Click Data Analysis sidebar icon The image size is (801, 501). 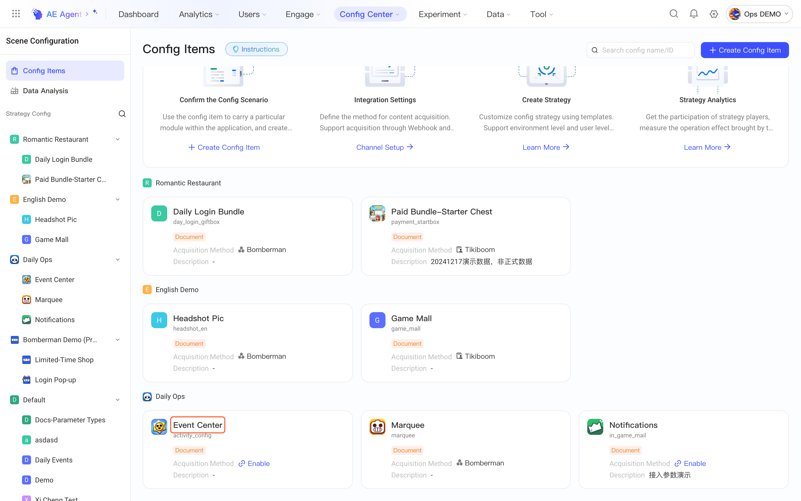14,91
